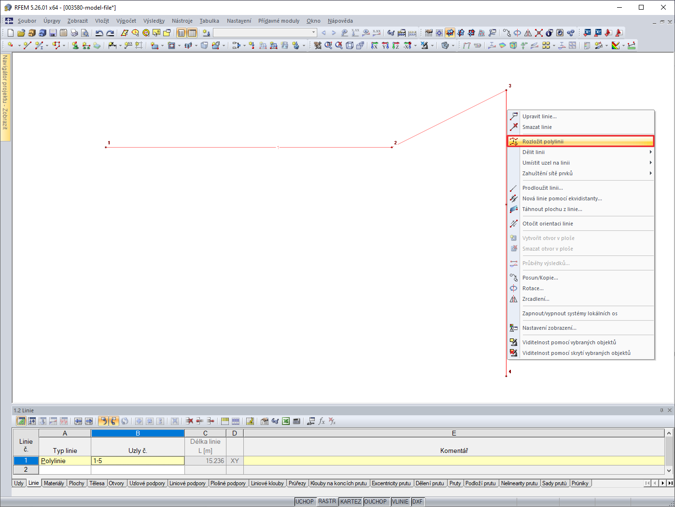
Task: Open dropdown arrow next to dimensions tool
Action: (x=120, y=46)
